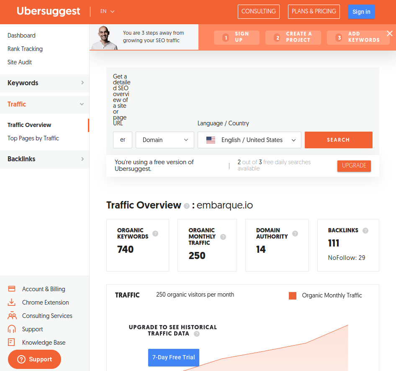
Task: Click the embarque.io domain title
Action: pyautogui.click(x=225, y=205)
